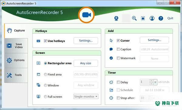Click the Any window button
182x110 pixels.
(86, 85)
